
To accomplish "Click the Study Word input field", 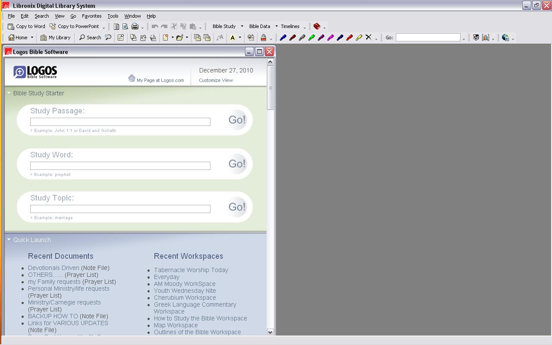I will 120,166.
